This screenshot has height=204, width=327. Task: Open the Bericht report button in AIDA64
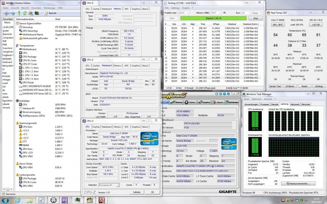pos(50,13)
